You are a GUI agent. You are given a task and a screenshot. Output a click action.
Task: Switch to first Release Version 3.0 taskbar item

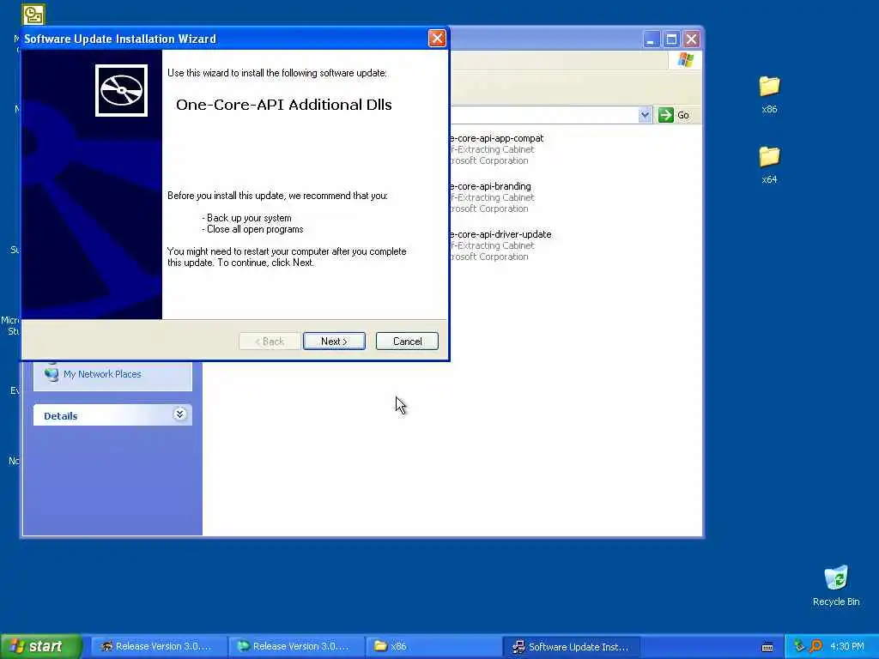coord(158,646)
